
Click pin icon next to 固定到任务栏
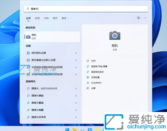(x=88, y=72)
